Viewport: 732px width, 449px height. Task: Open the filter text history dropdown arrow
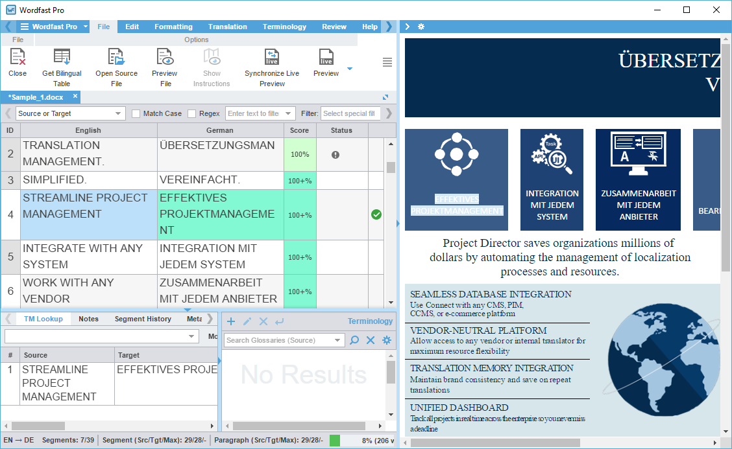(288, 113)
